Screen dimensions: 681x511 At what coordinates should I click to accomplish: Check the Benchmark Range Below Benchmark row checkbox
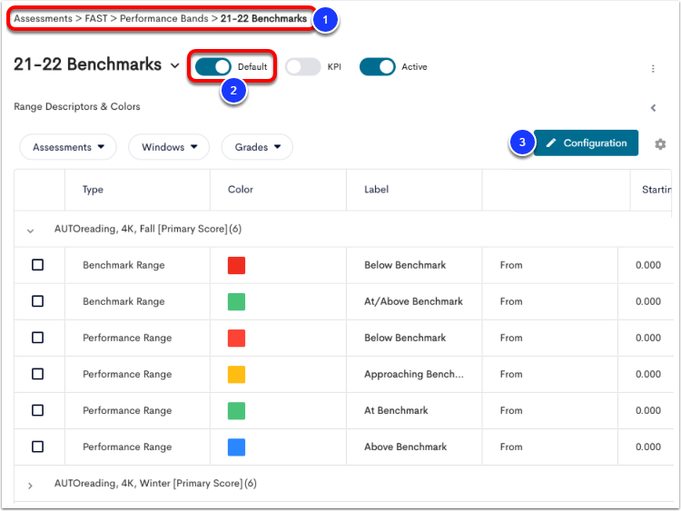pyautogui.click(x=38, y=265)
